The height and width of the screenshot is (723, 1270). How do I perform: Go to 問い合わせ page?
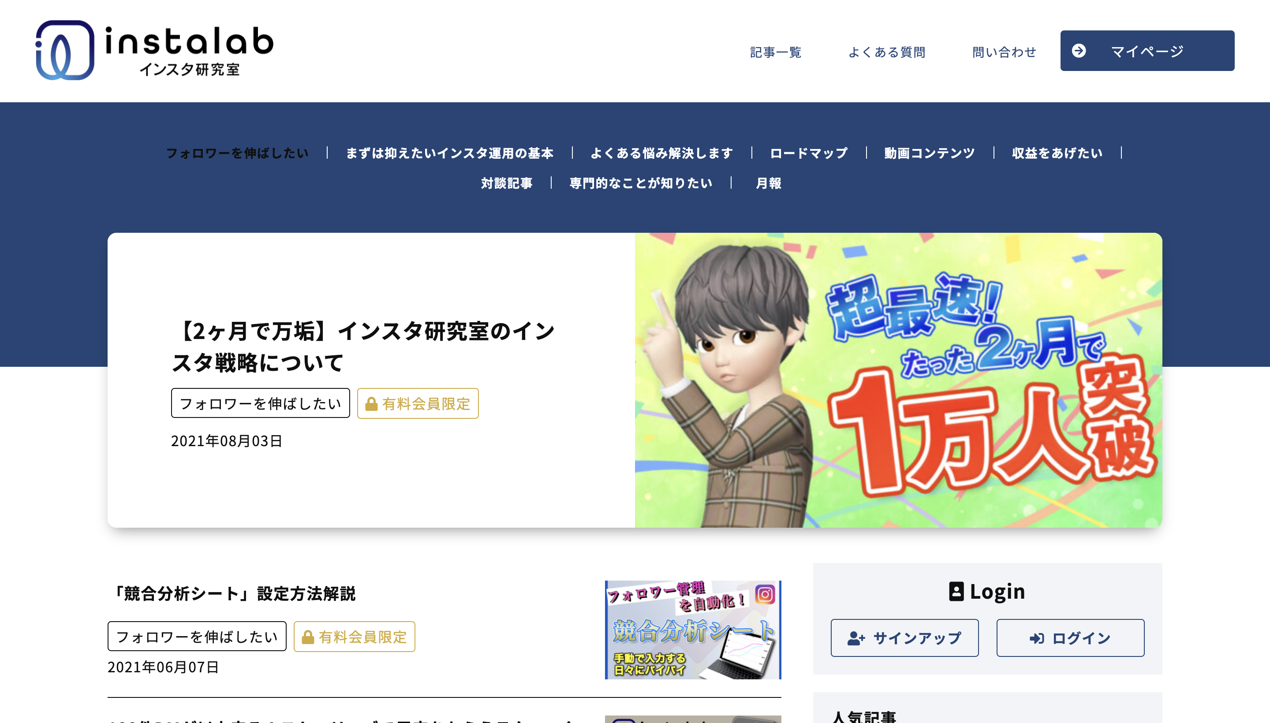[x=1004, y=52]
